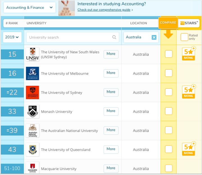Open The Australian National University name link

point(70,131)
